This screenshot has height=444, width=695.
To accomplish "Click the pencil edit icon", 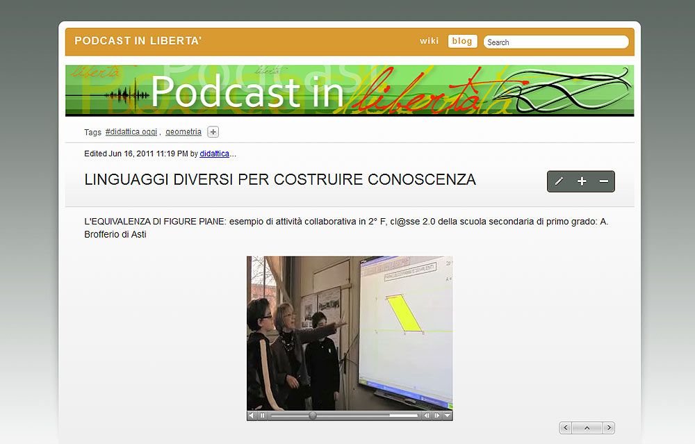I will (x=559, y=181).
